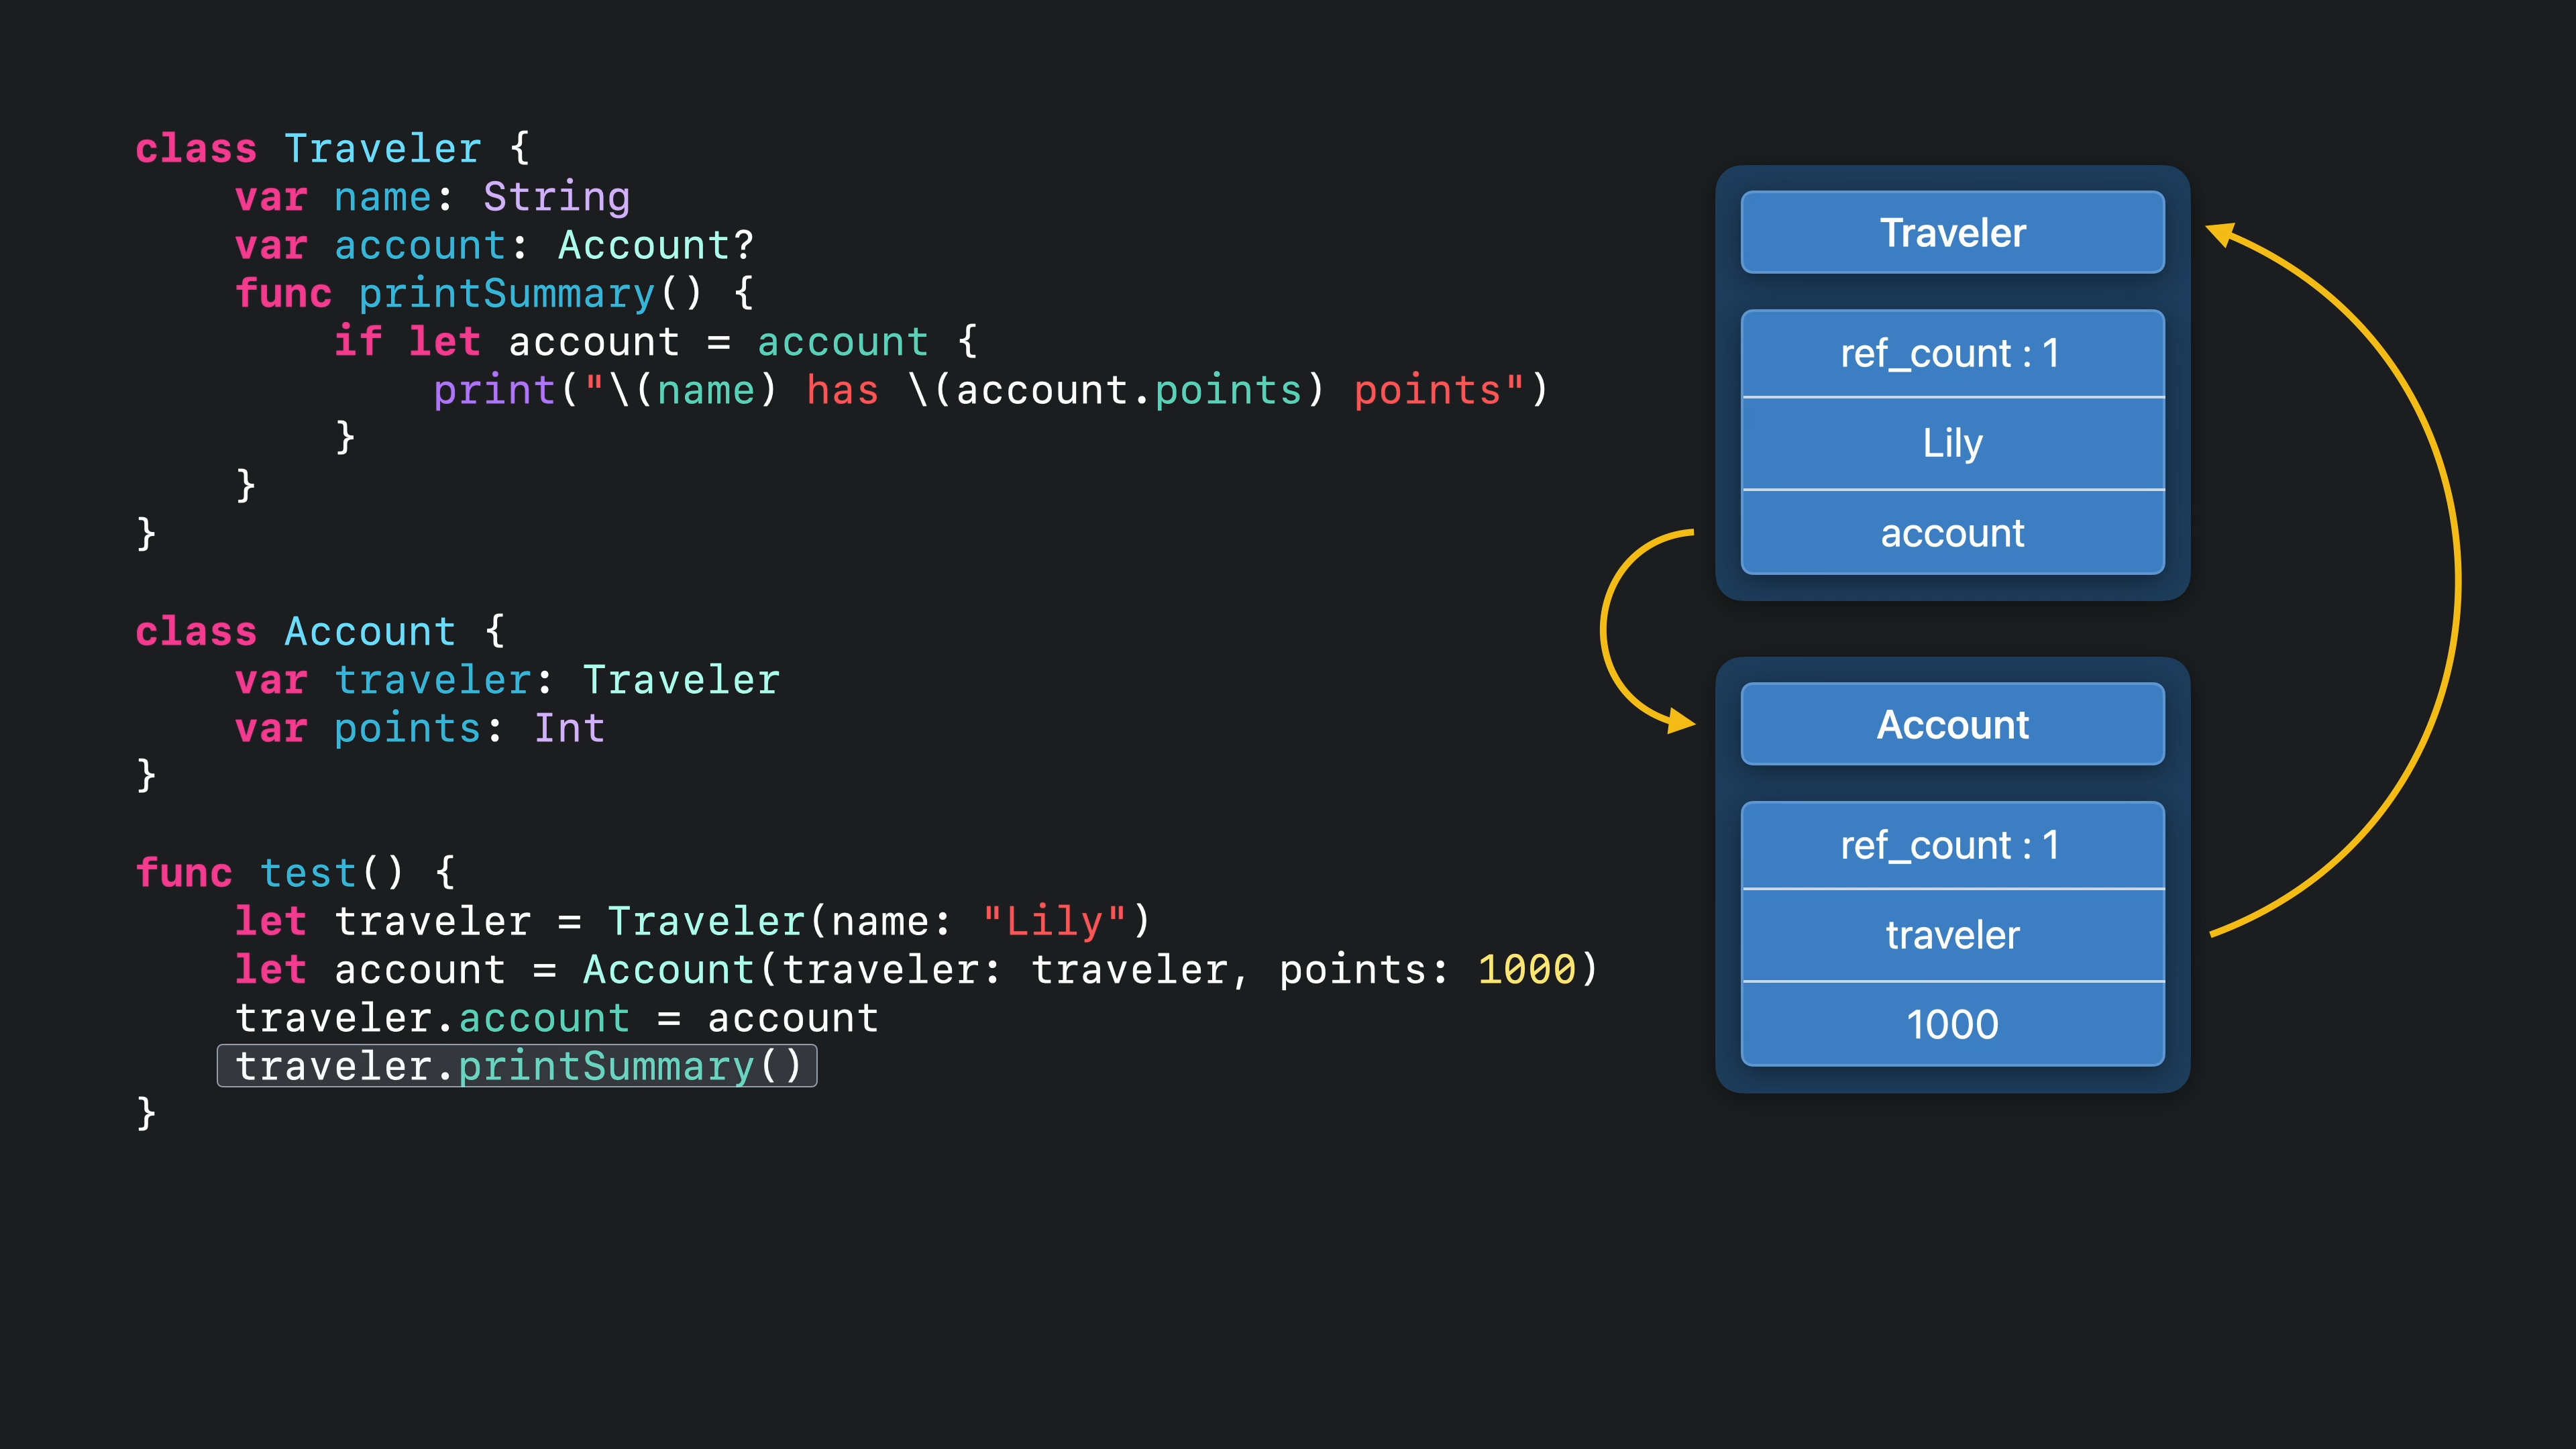Screen dimensions: 2576x1449
Task: Click the highlighted traveler.printSummary() line
Action: pos(517,1066)
